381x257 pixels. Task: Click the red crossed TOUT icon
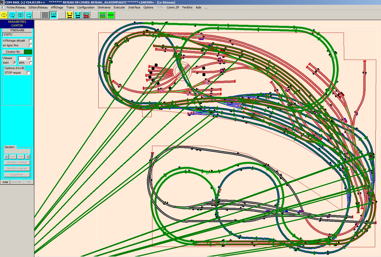tap(86, 15)
